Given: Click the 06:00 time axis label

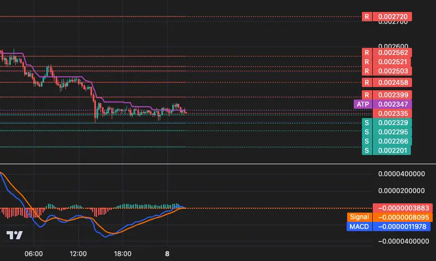Looking at the screenshot, I should [x=34, y=254].
